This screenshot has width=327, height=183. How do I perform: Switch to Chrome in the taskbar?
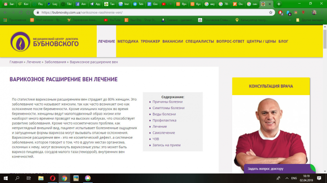(x=64, y=178)
